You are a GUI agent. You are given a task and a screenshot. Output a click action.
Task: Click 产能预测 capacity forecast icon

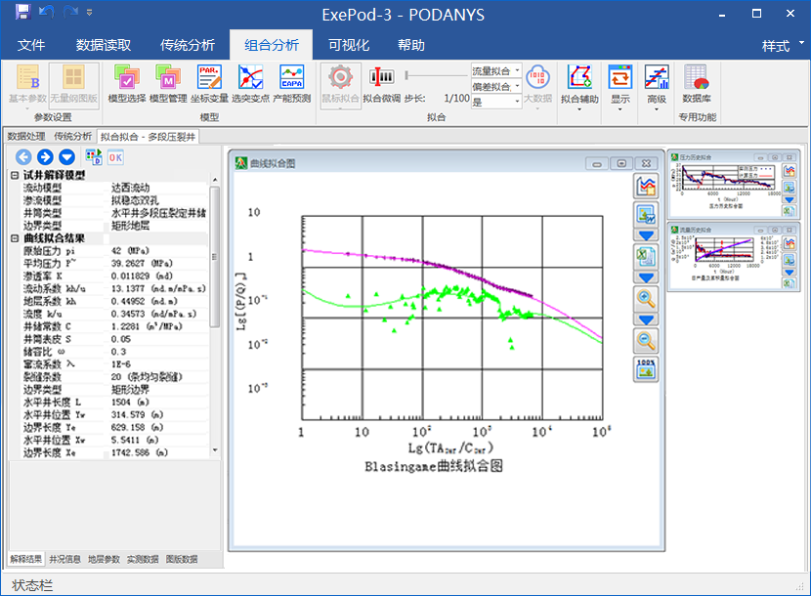291,84
